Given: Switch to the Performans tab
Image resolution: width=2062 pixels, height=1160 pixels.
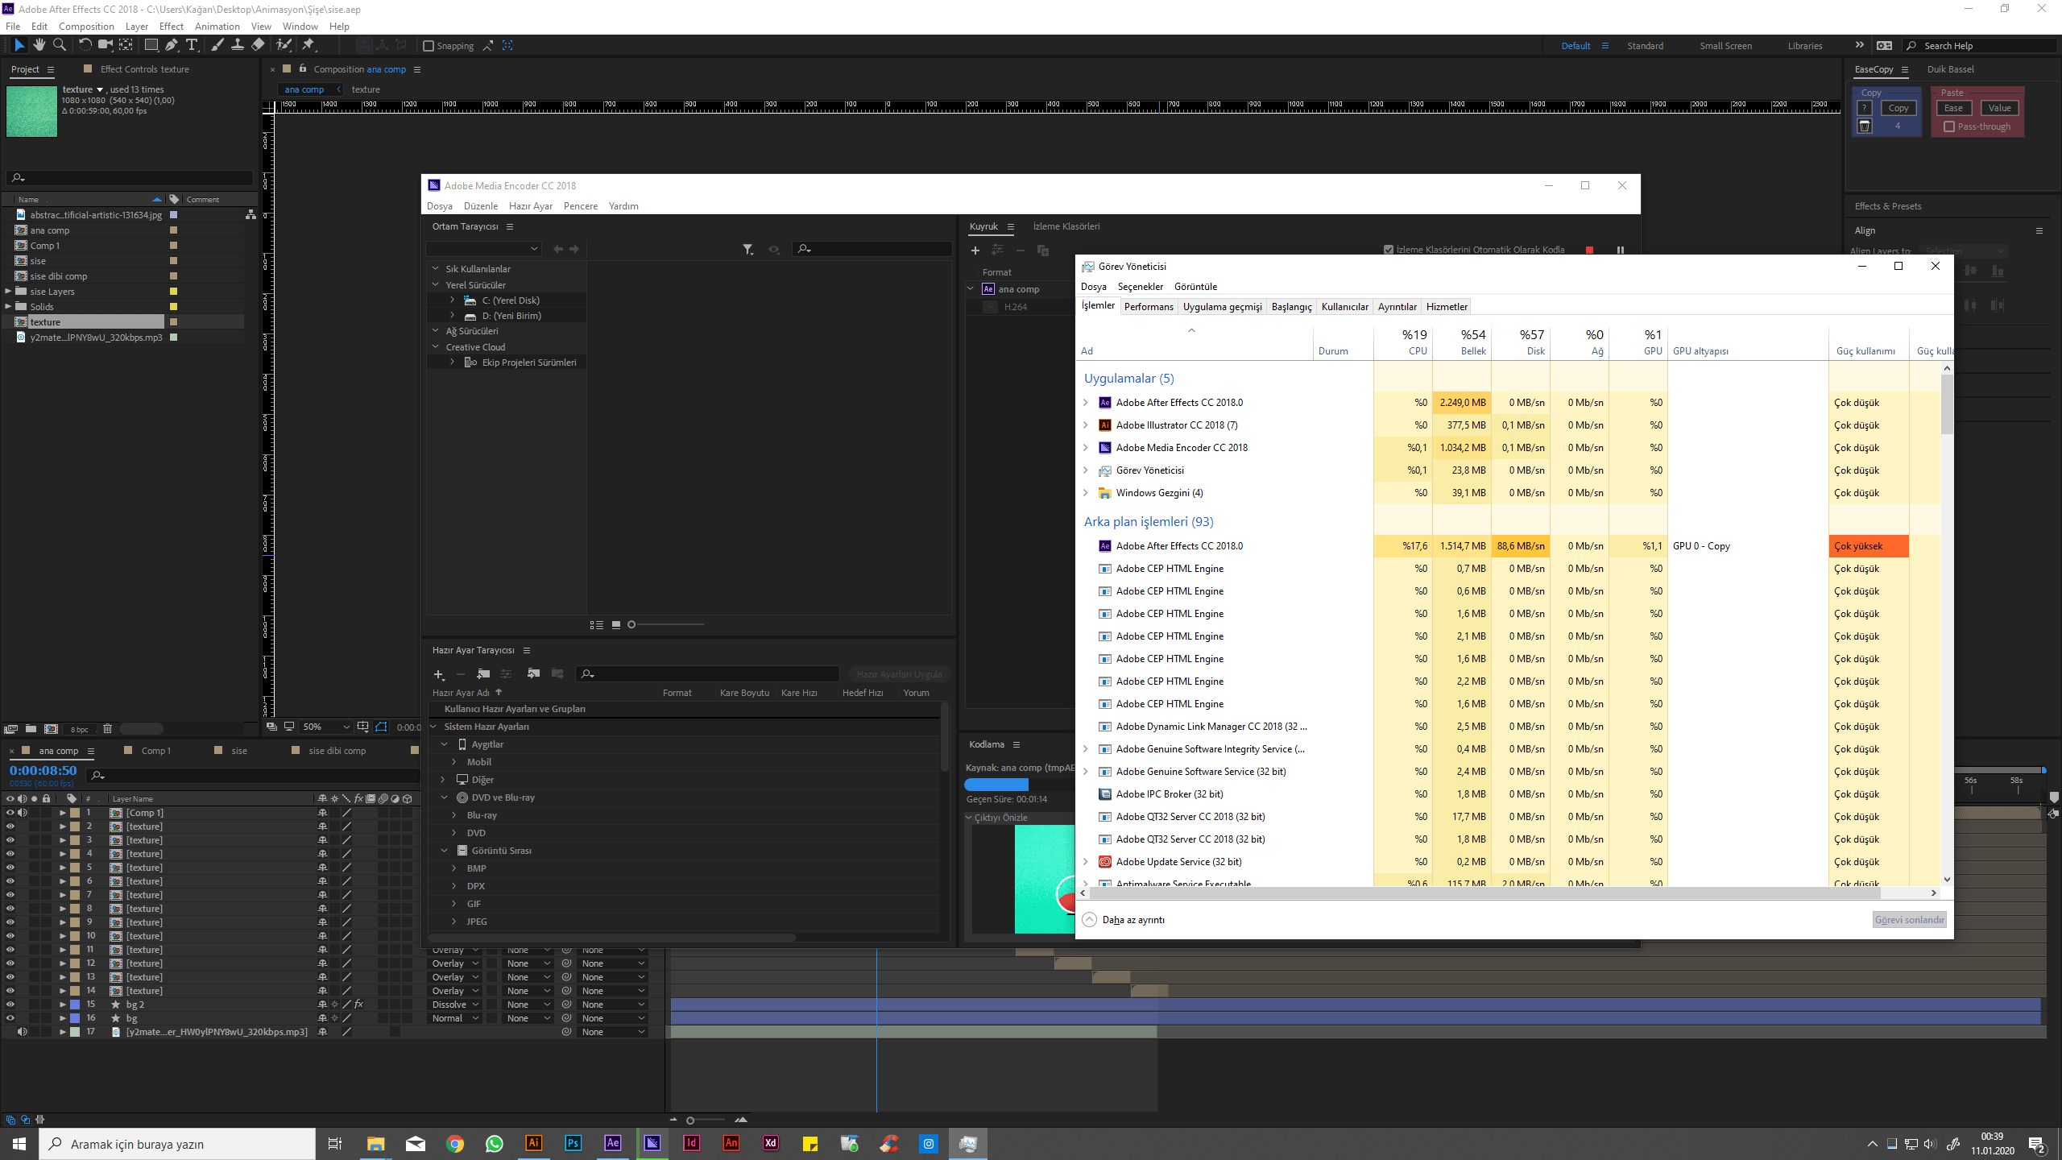Looking at the screenshot, I should coord(1148,306).
